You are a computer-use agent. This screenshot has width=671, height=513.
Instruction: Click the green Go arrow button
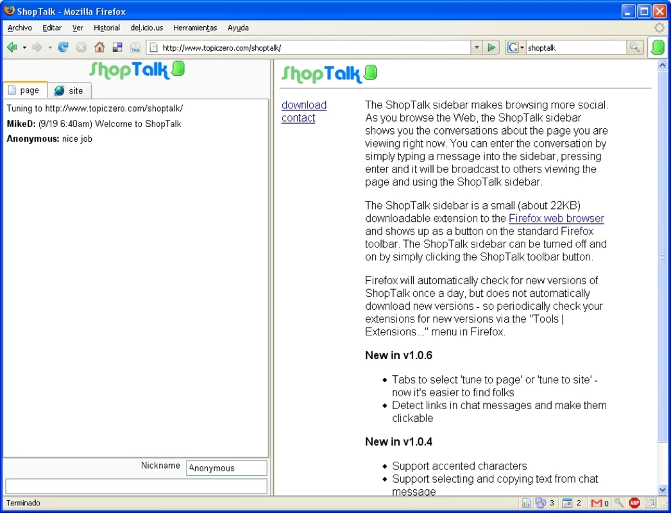click(x=491, y=47)
